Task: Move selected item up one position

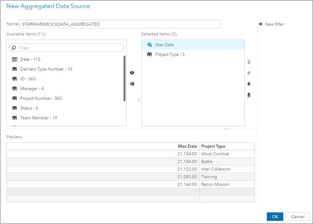Action: coord(249,73)
